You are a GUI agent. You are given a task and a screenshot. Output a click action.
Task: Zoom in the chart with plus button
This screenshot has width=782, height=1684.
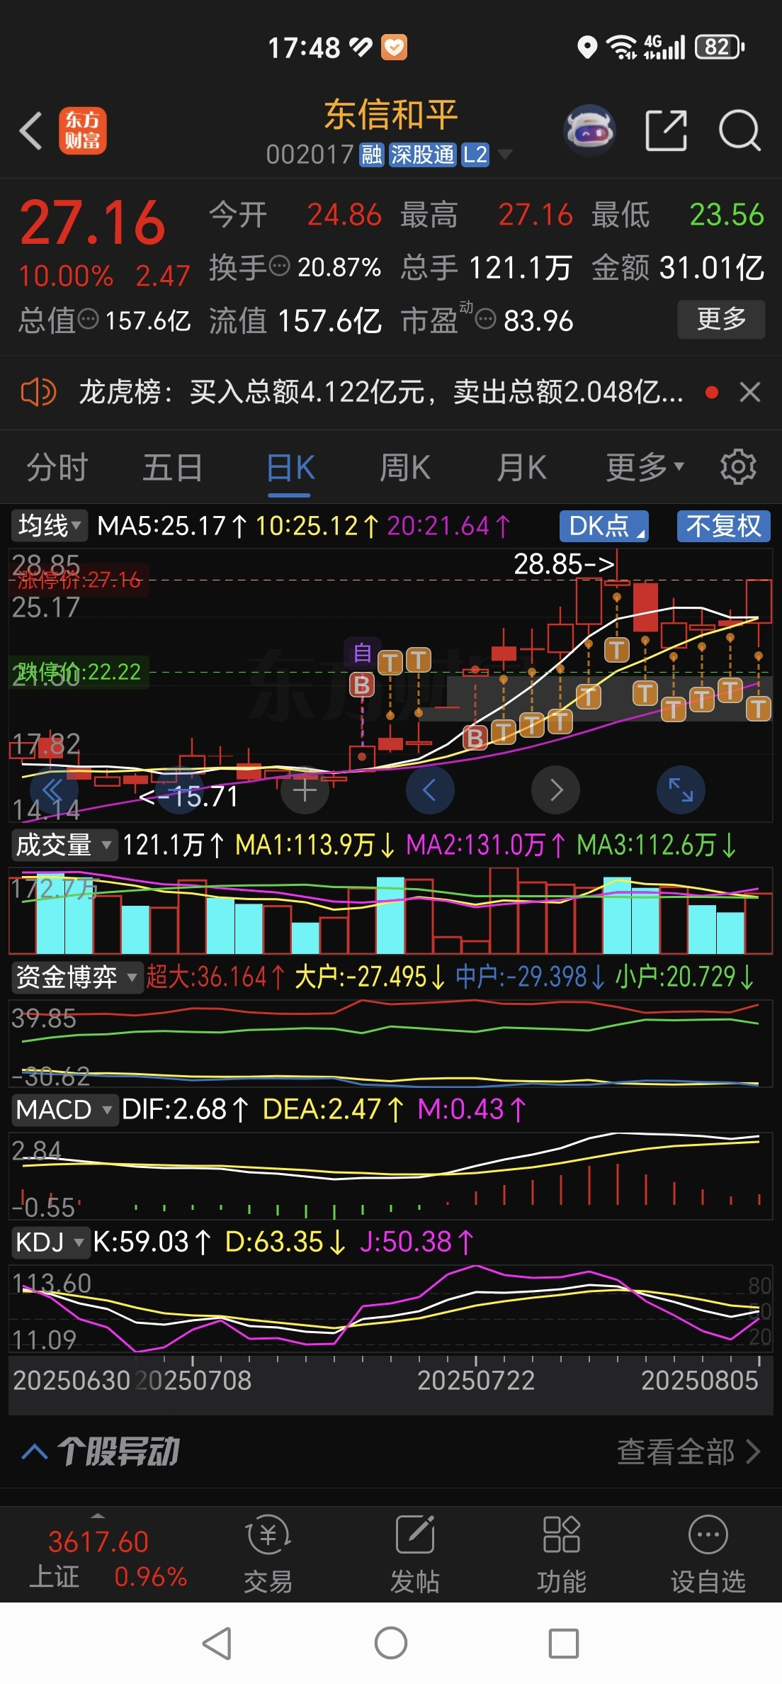305,790
